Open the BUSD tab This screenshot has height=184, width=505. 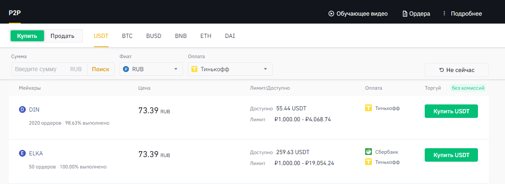[x=154, y=36]
